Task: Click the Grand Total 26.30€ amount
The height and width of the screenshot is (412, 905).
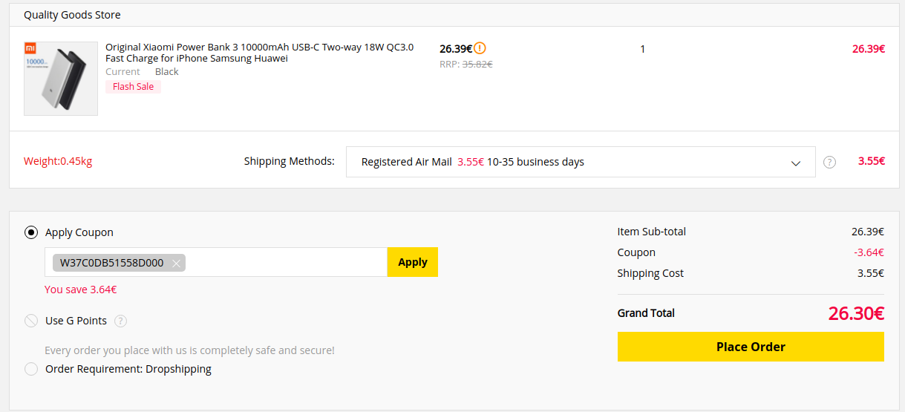Action: (x=856, y=313)
